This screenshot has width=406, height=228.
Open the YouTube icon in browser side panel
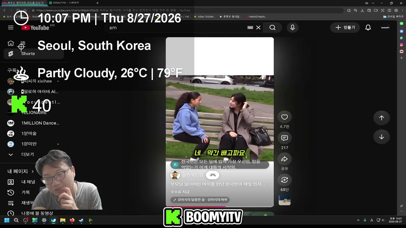click(x=401, y=51)
